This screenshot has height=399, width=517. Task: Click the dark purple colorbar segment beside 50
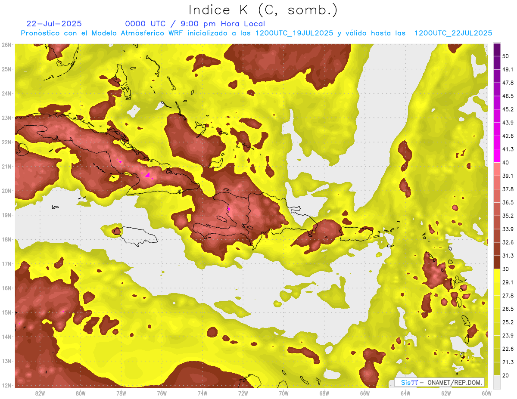pyautogui.click(x=497, y=50)
